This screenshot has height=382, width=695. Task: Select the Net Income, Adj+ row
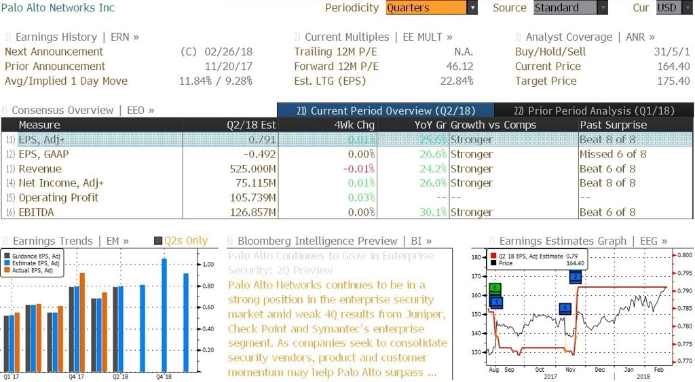click(x=347, y=183)
